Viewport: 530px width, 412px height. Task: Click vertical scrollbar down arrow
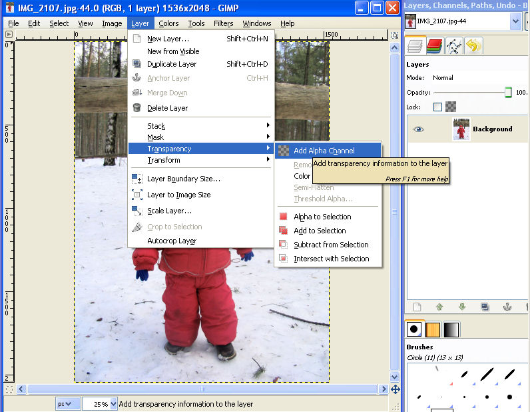click(x=394, y=377)
